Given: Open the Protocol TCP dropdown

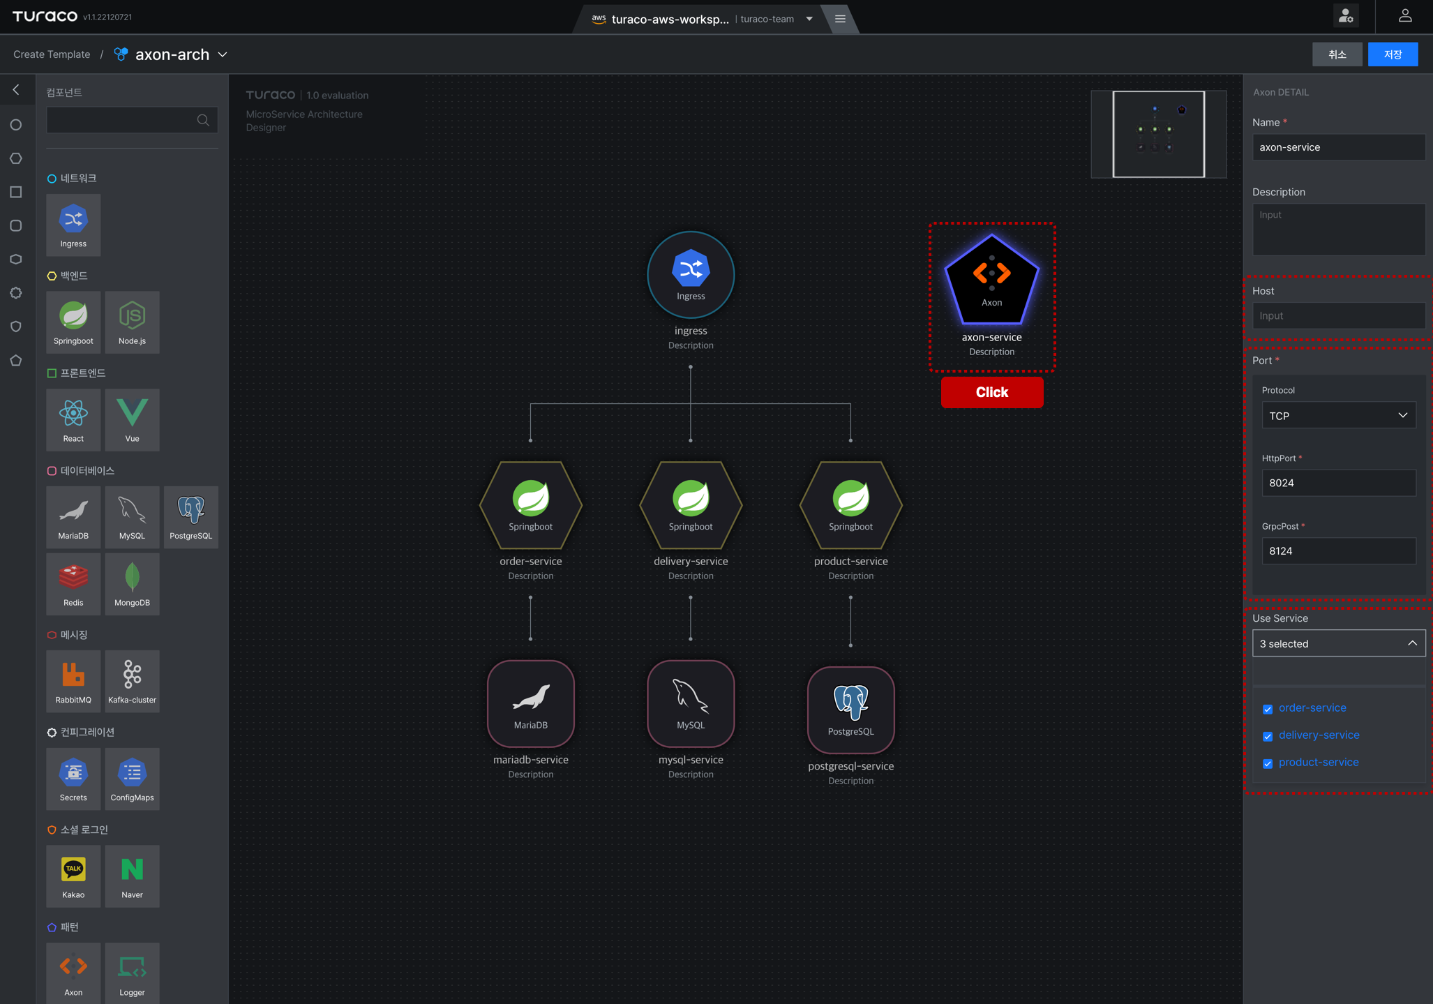Looking at the screenshot, I should click(1338, 415).
